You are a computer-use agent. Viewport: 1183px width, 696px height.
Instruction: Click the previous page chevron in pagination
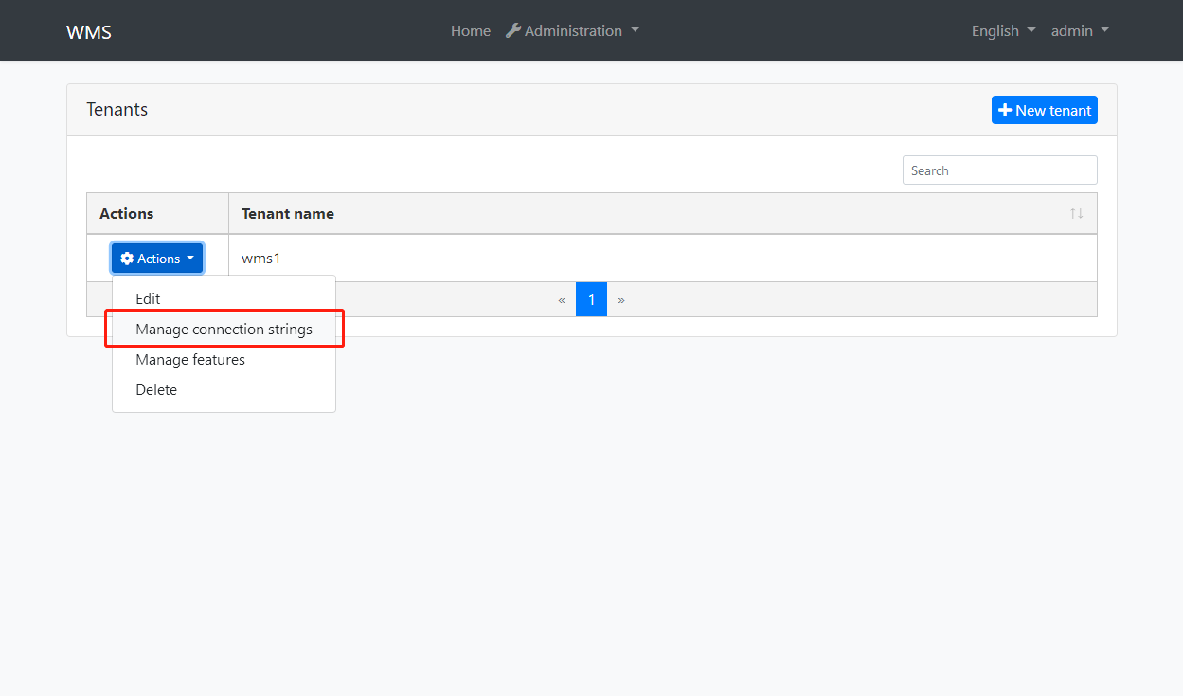click(562, 299)
